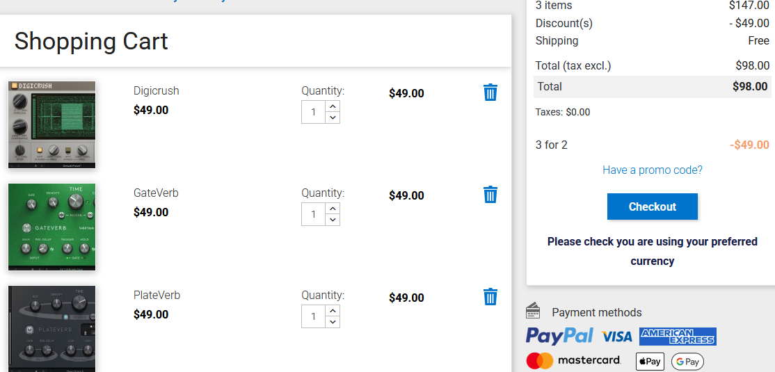This screenshot has width=775, height=372.
Task: Delete Digicrush from the cart
Action: tap(490, 92)
